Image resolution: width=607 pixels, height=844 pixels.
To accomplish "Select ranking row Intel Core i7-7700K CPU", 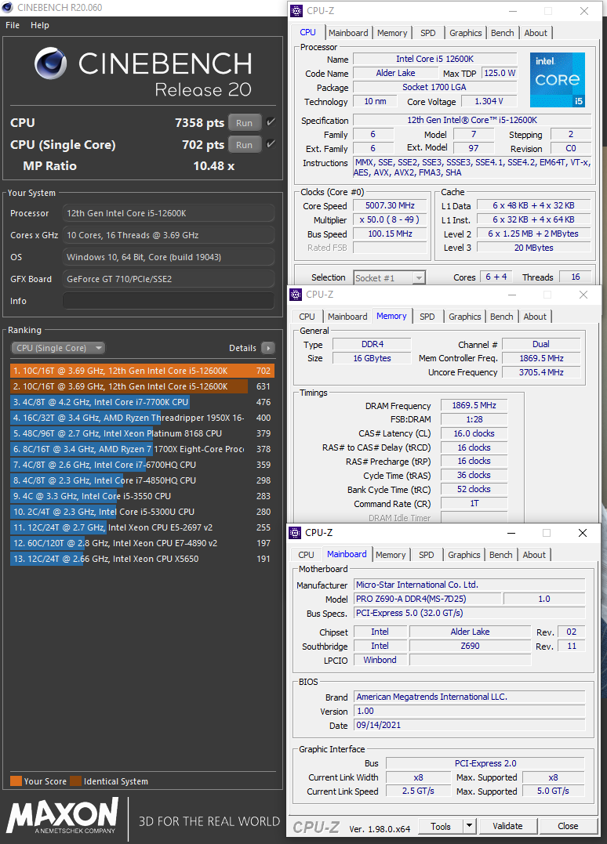I will tap(142, 401).
